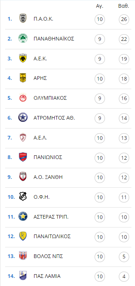Click the 26 points circle for Π.Α.Ο.Κ.

click(x=124, y=19)
